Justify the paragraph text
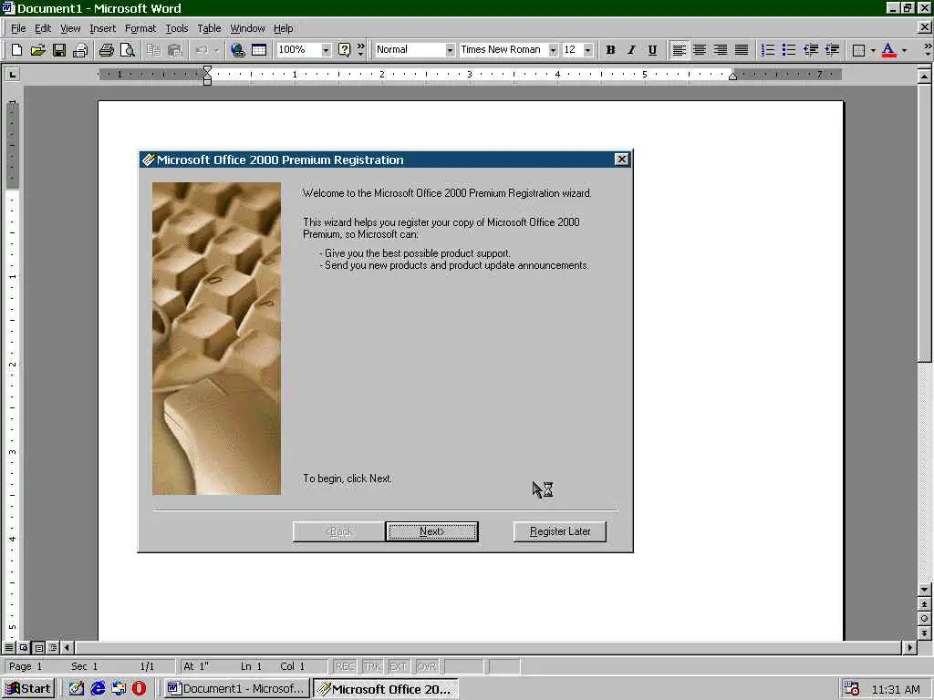 [741, 50]
